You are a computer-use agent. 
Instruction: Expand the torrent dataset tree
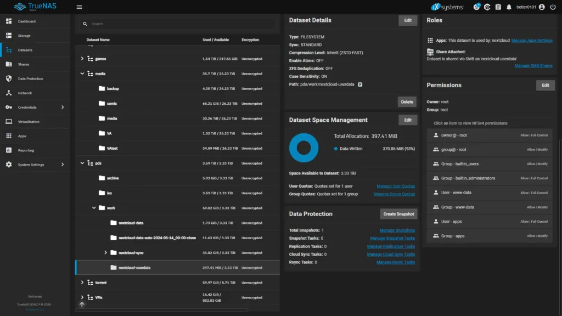82,282
